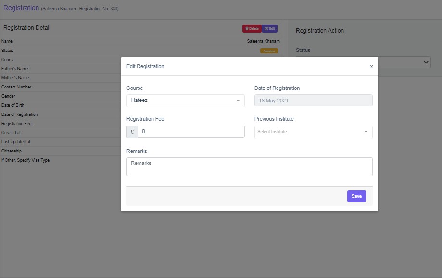Viewport: 442px width, 278px height.
Task: Click the Registration Action panel heading
Action: (320, 31)
